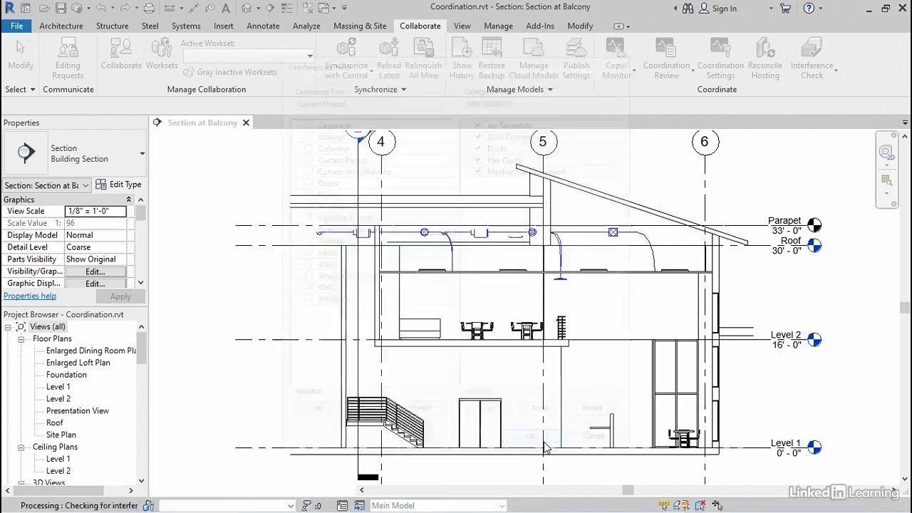Screen dimensions: 912x513
Task: Open the project with the QAT Open icon
Action: (x=45, y=9)
